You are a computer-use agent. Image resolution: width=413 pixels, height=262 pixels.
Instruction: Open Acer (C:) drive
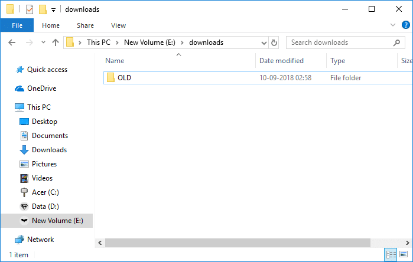(45, 192)
